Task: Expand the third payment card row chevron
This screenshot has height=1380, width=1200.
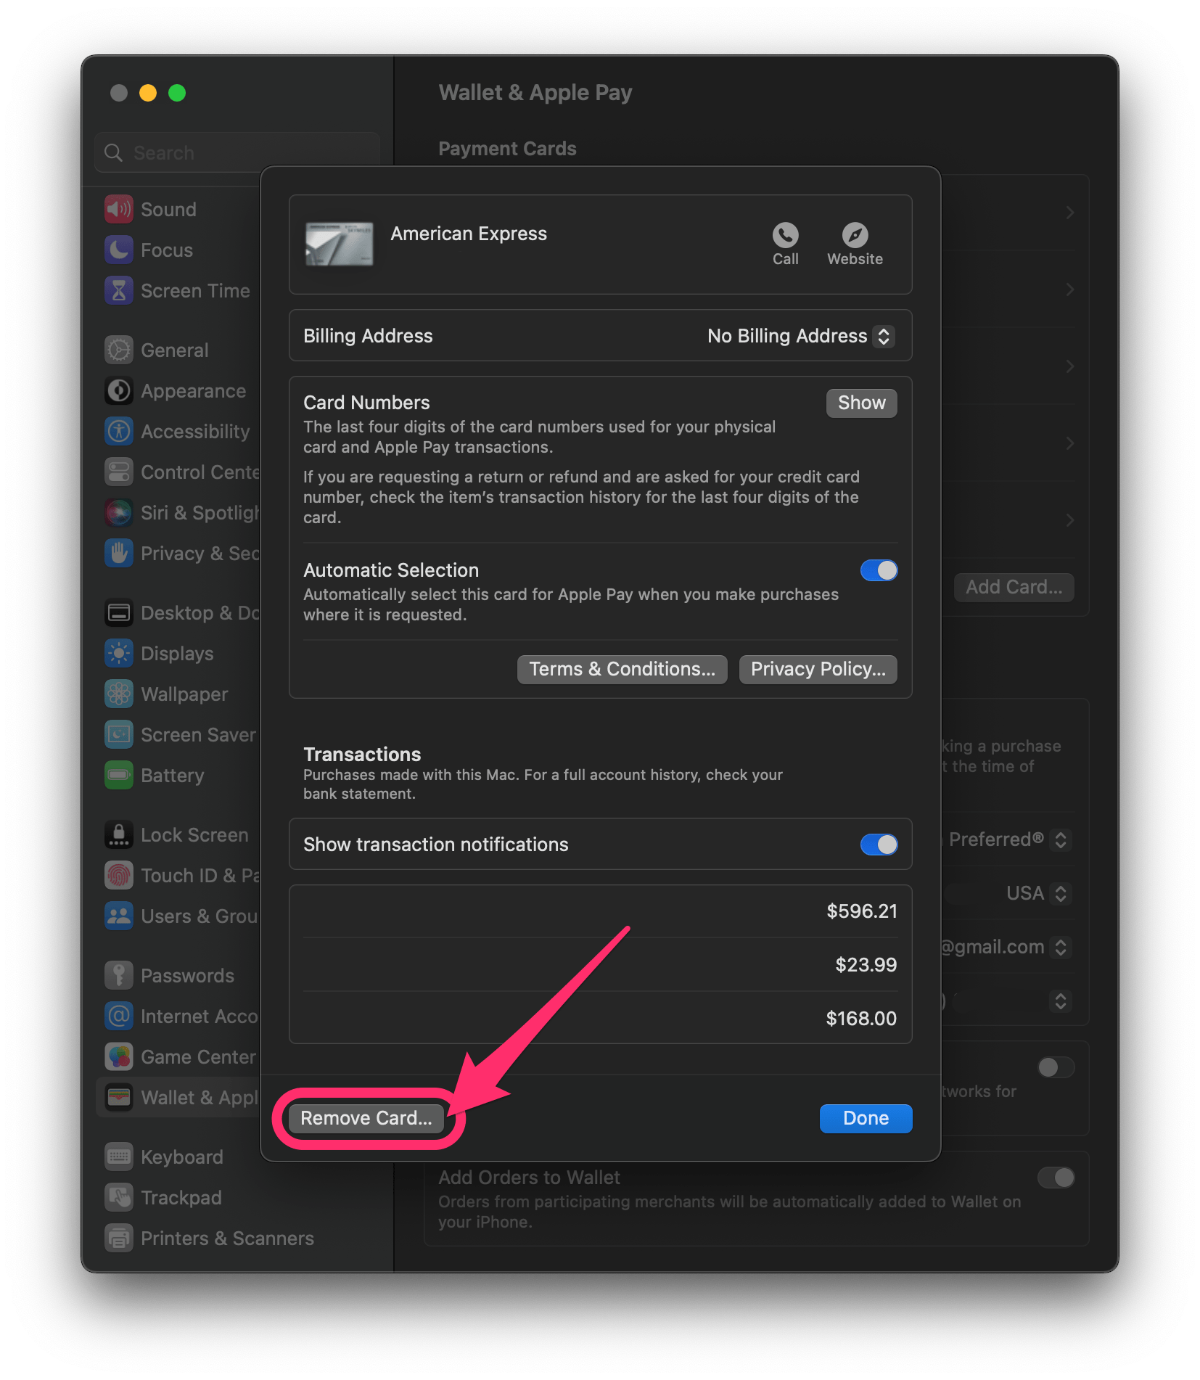Action: coord(1069,366)
